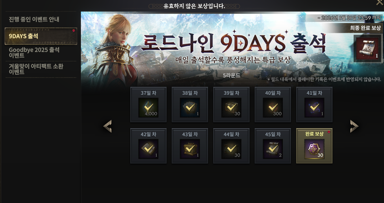
Task: Click the 39일 차 reward box with 30
Action: [231, 108]
